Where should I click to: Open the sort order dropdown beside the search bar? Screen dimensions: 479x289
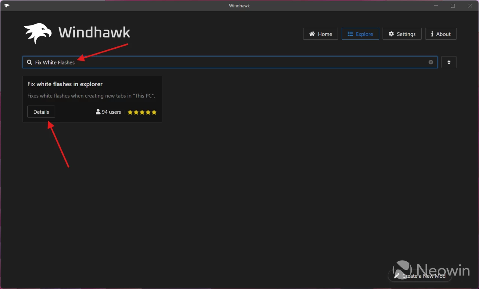tap(449, 62)
